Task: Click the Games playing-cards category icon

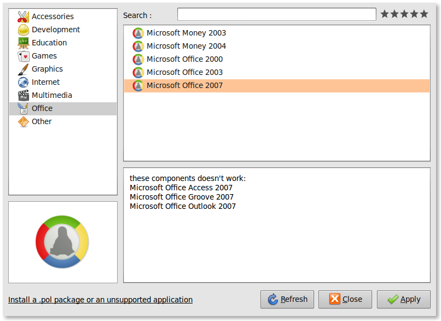Action: point(22,56)
